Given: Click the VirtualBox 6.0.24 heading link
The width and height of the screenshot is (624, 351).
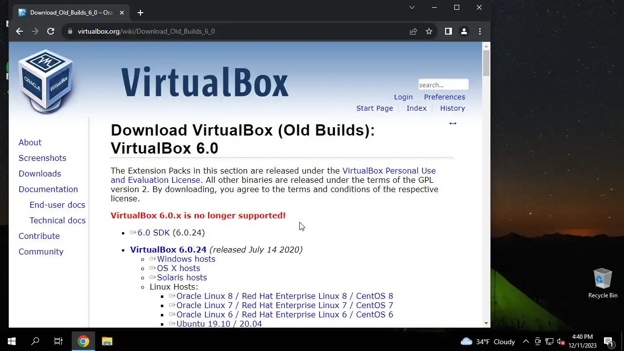Looking at the screenshot, I should tap(168, 250).
